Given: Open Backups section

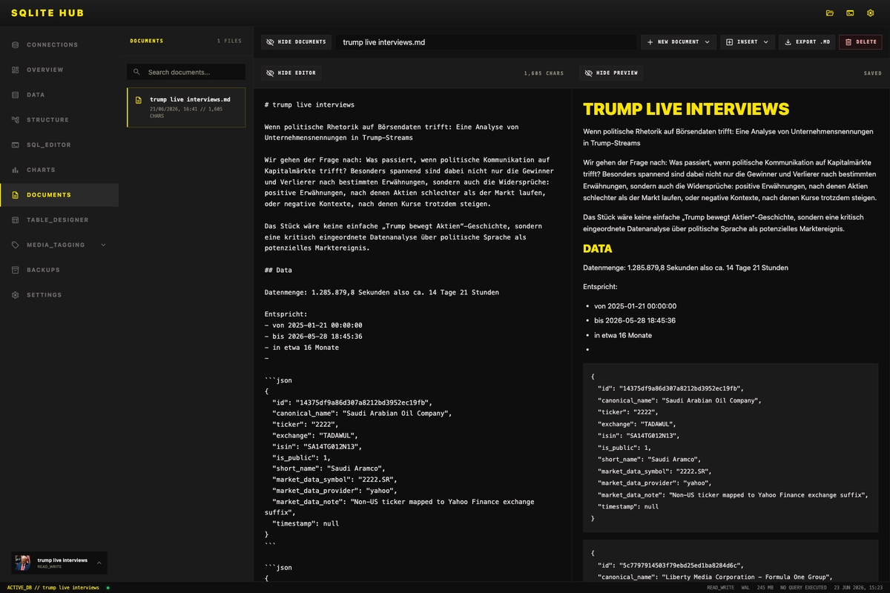Looking at the screenshot, I should (x=59, y=270).
